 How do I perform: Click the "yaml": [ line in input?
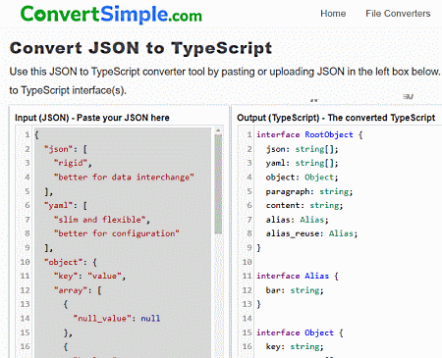[x=66, y=205]
